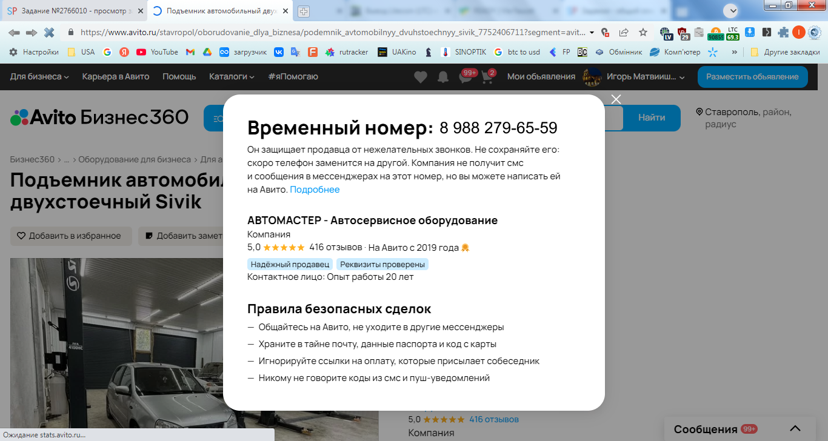Select Подъемник автомобильный дву tab
828x441 pixels.
[x=221, y=11]
